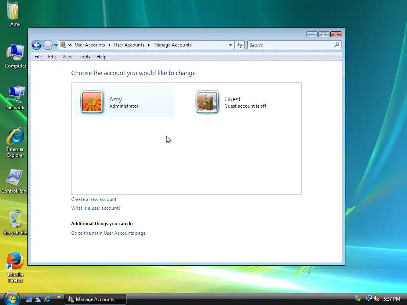Expand the arrow before the Manage Accounts breadcrumb
The height and width of the screenshot is (305, 407).
(x=149, y=45)
